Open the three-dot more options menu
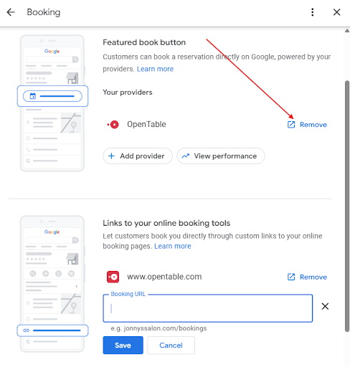 pos(313,12)
